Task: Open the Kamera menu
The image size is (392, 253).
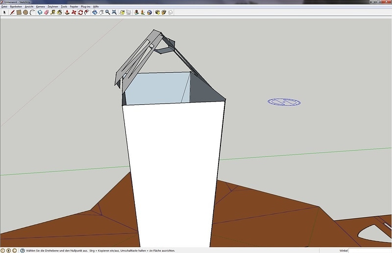Action: (40, 6)
